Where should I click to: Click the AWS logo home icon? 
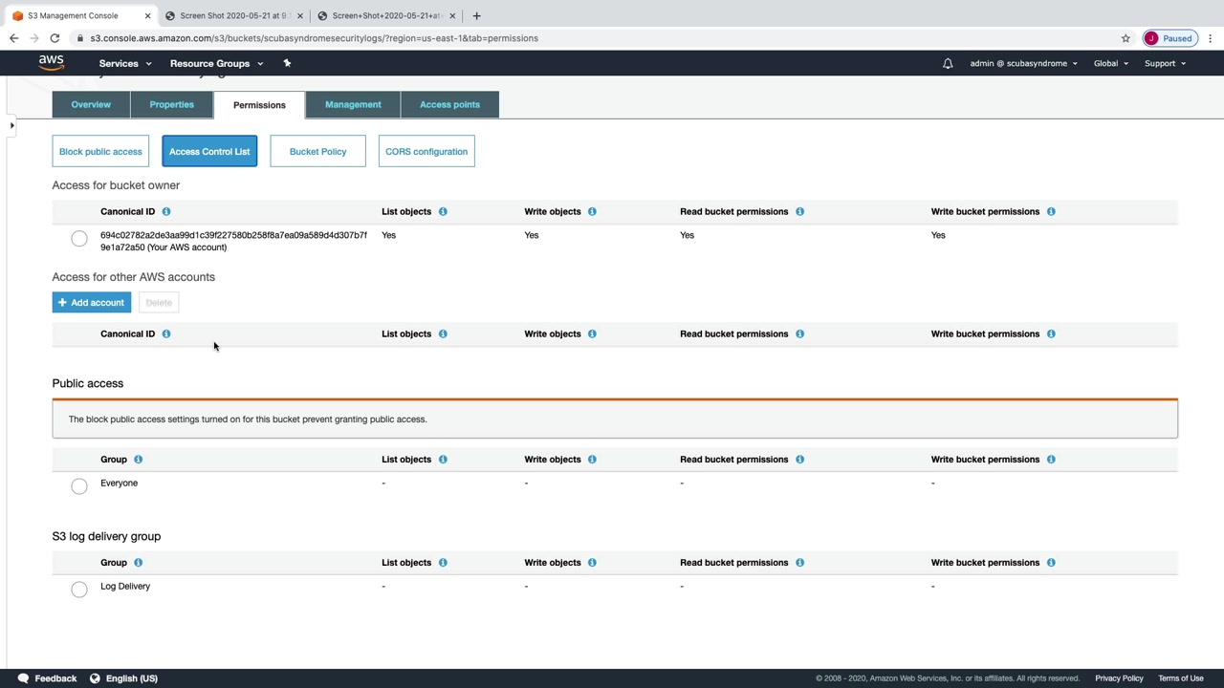point(52,63)
